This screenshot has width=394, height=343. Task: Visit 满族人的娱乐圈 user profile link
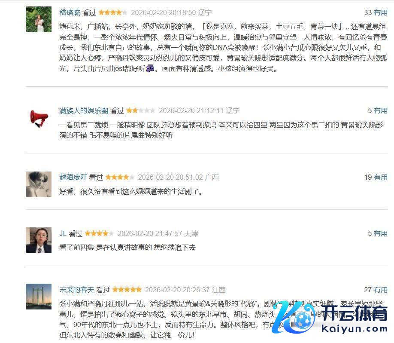pos(84,111)
